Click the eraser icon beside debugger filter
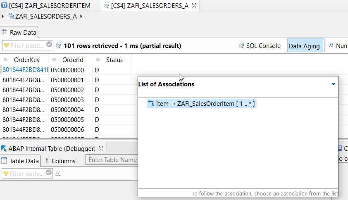The height and width of the screenshot is (200, 348). pos(58,173)
